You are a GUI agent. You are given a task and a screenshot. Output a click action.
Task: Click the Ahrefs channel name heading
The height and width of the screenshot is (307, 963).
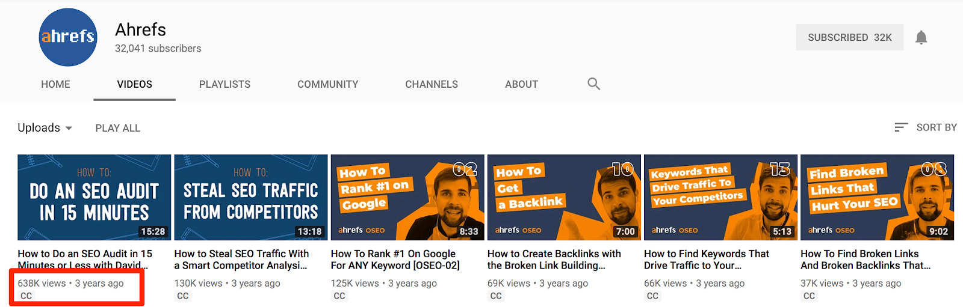point(140,29)
